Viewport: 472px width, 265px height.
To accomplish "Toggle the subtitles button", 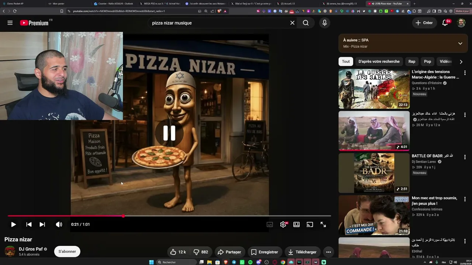I will [x=270, y=225].
